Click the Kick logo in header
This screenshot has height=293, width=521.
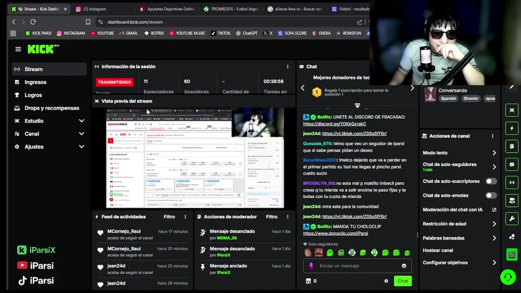click(x=43, y=49)
